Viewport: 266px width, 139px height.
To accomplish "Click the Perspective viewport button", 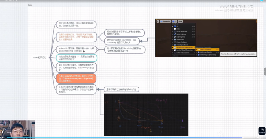I will pyautogui.click(x=165, y=21).
